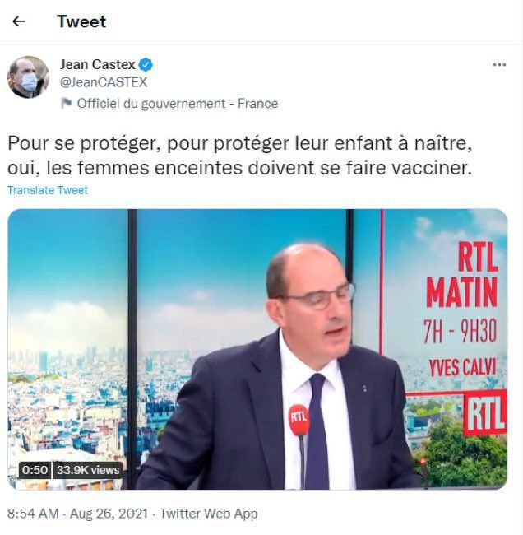Click Jean Castex's profile avatar
523x535 pixels.
[28, 77]
